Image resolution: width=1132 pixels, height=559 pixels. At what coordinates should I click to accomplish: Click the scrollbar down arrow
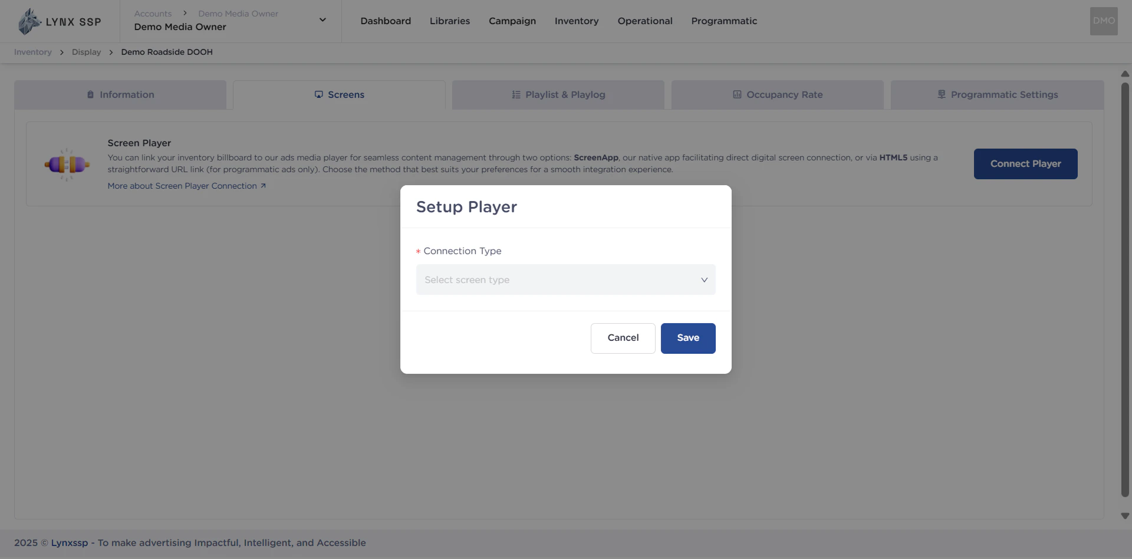(1125, 516)
